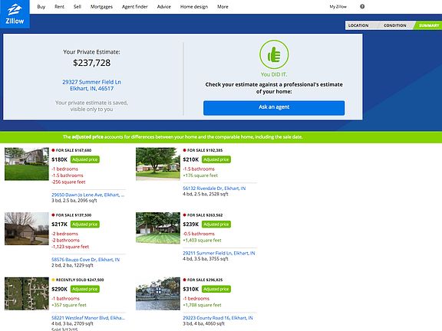Open the Rent menu
Image resolution: width=442 pixels, height=331 pixels.
click(x=59, y=7)
